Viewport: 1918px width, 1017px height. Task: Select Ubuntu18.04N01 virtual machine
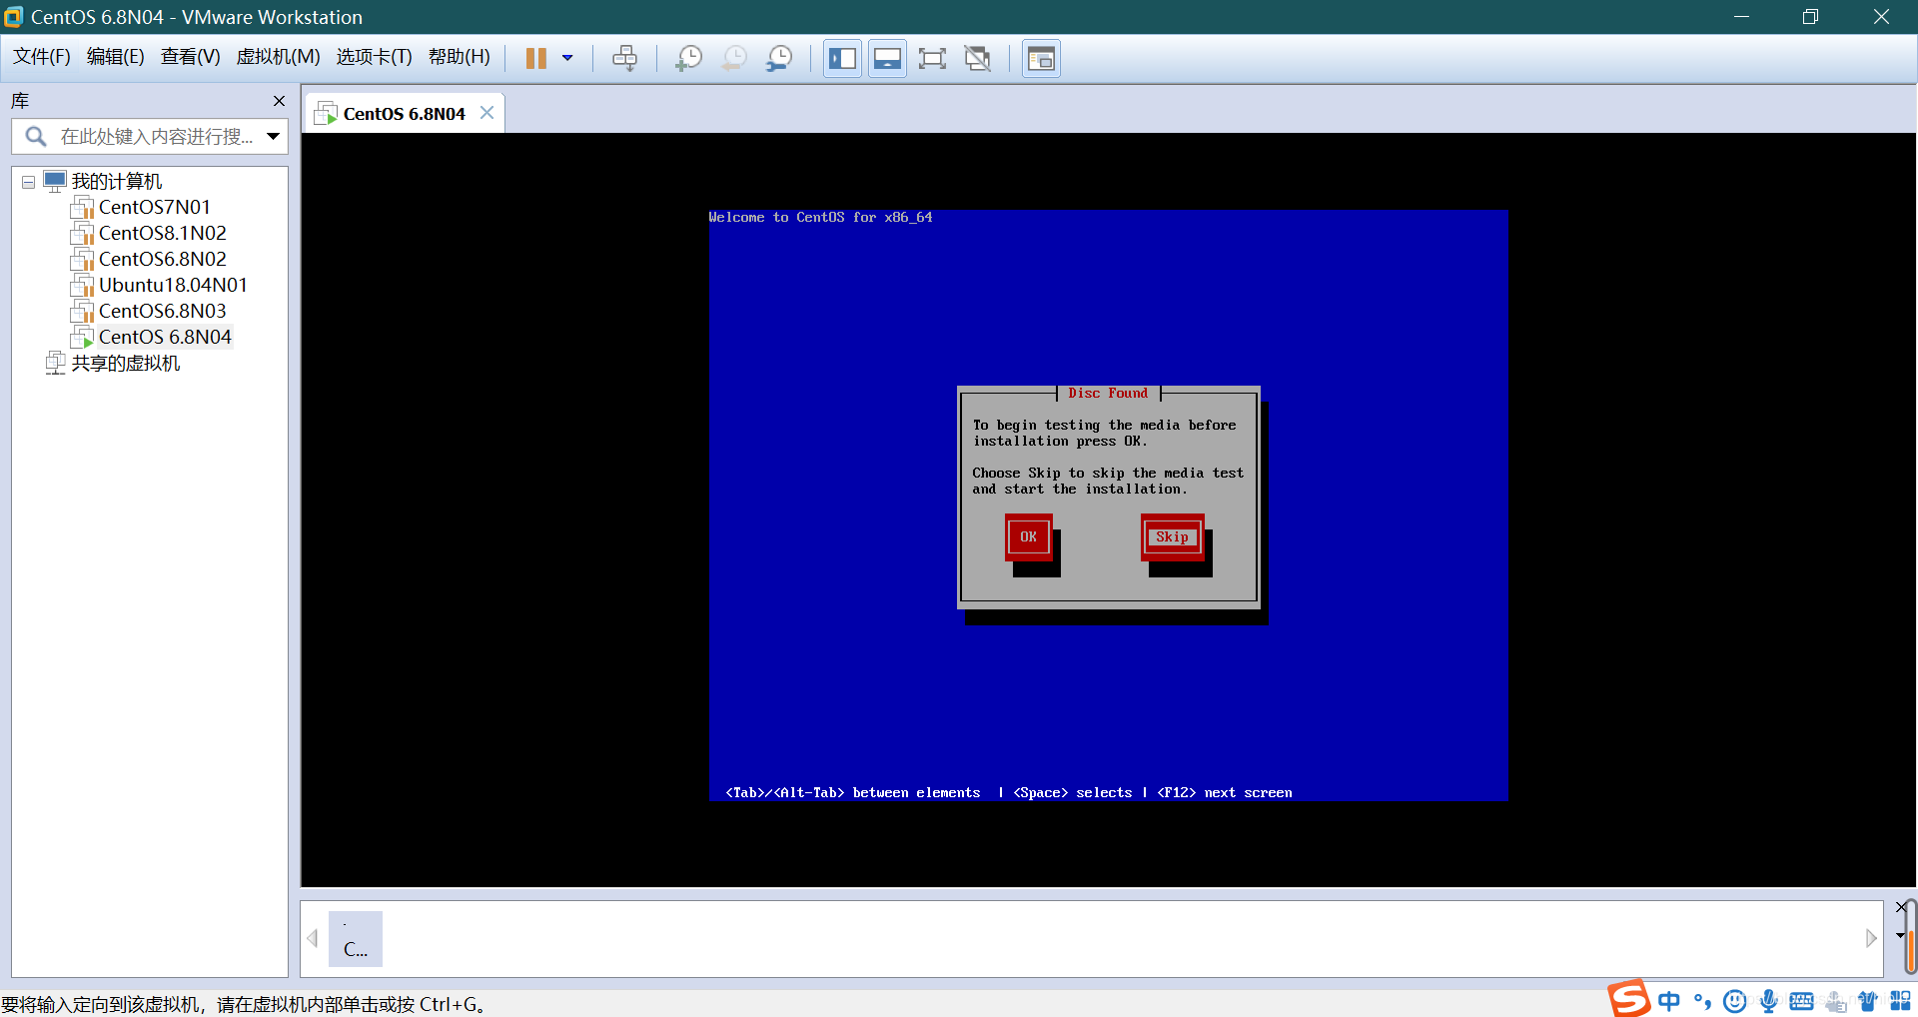point(172,285)
